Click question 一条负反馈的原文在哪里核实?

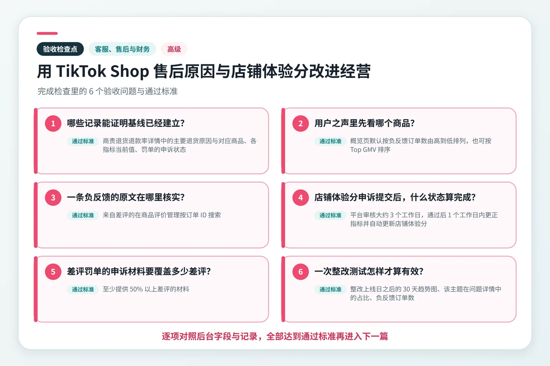[x=126, y=197]
